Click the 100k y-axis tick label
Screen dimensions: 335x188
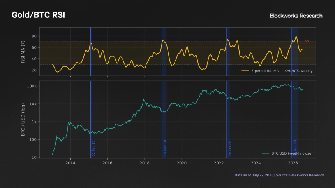click(x=32, y=86)
